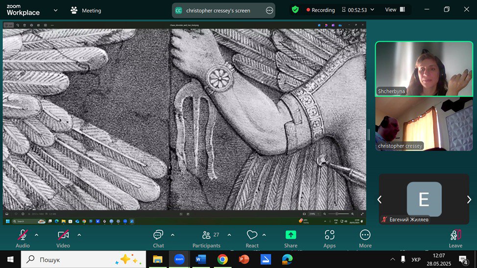
Task: Show next participants with right arrow
Action: (469, 200)
